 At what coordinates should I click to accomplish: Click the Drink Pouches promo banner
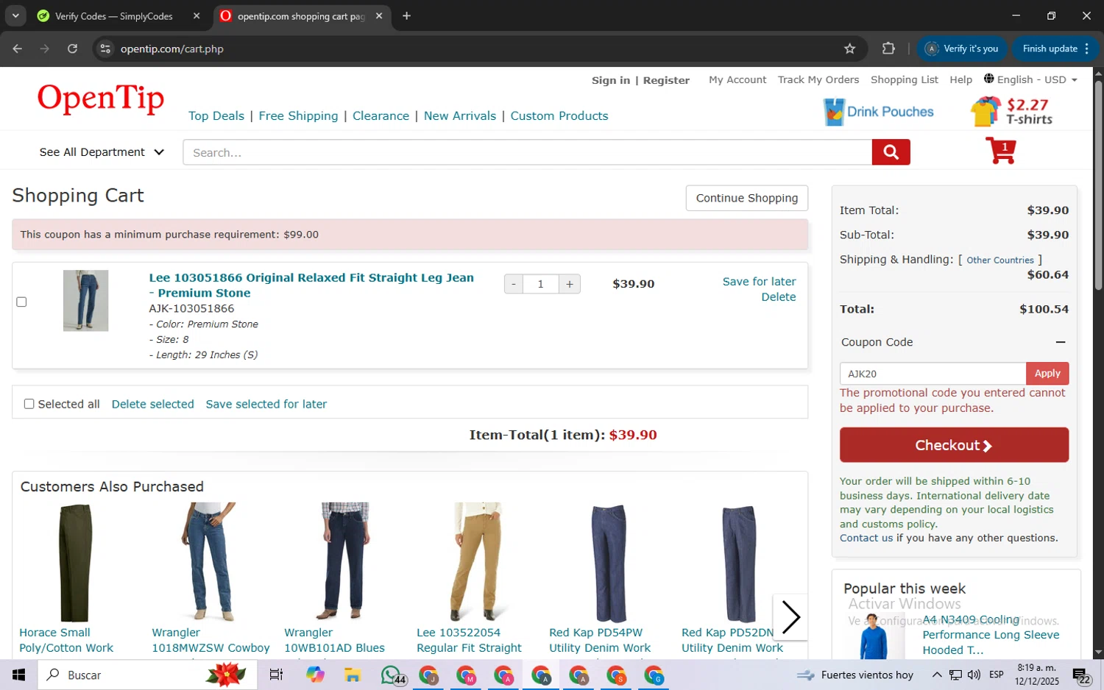coord(879,112)
